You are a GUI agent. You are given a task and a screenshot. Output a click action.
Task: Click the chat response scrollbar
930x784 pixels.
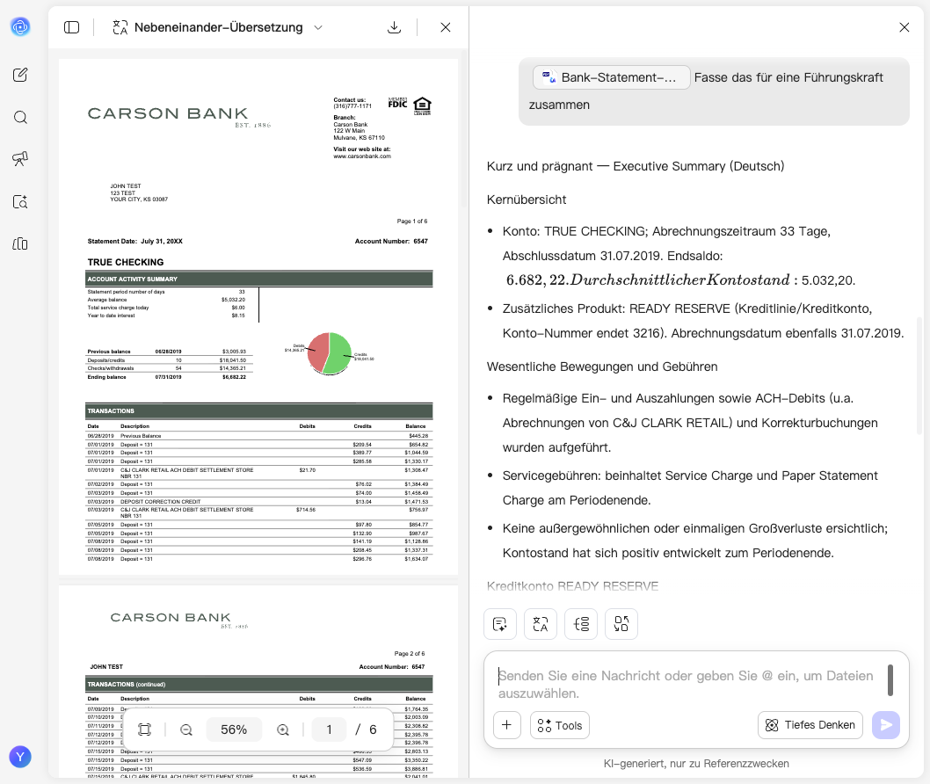point(919,376)
